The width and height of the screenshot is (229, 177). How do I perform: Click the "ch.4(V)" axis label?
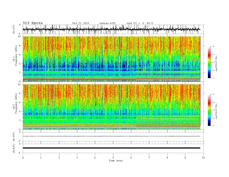(14, 148)
